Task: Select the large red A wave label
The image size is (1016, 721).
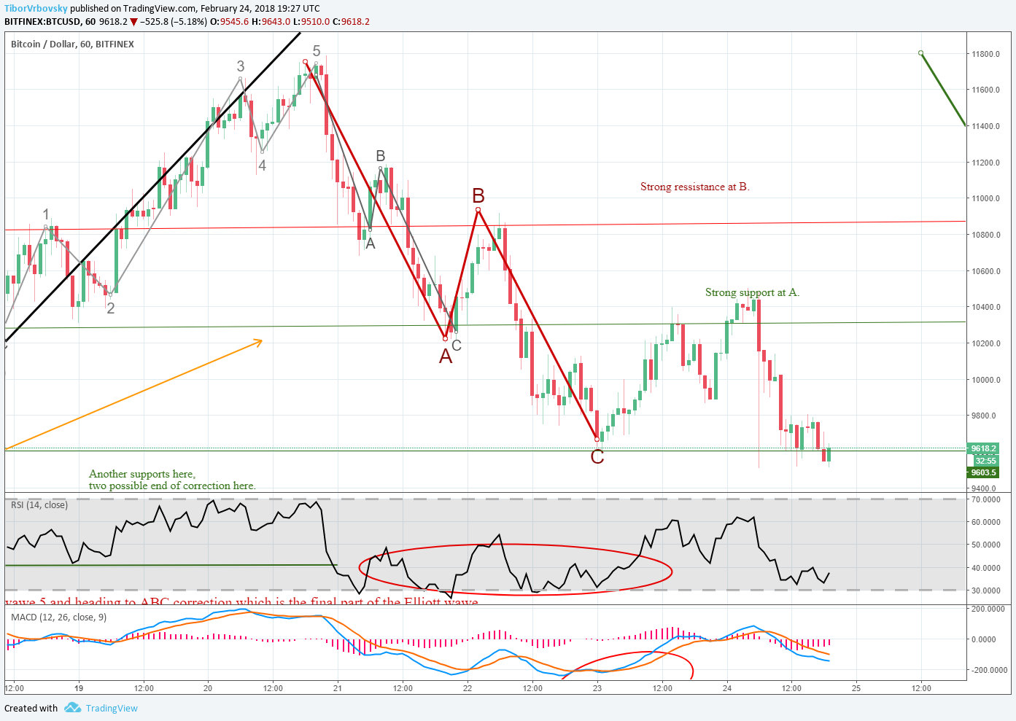Action: click(x=446, y=356)
